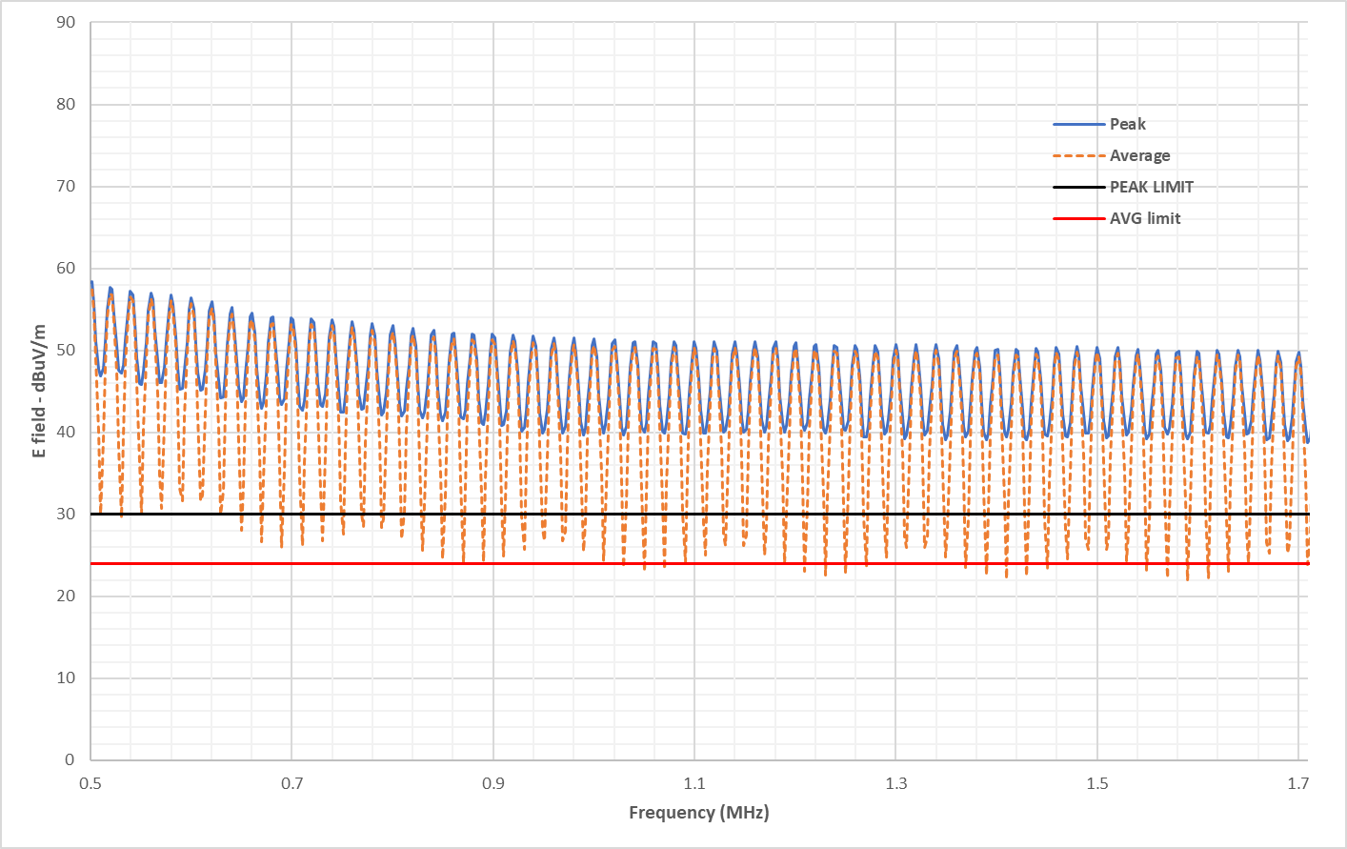
Task: Click the 0.9 frequency axis label
Action: [x=493, y=783]
